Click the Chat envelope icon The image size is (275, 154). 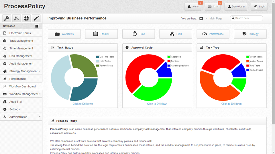210,7
